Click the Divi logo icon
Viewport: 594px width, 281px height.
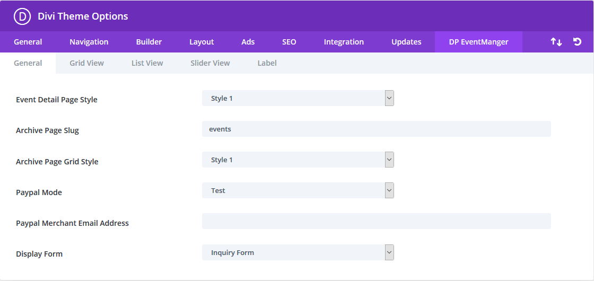point(23,16)
